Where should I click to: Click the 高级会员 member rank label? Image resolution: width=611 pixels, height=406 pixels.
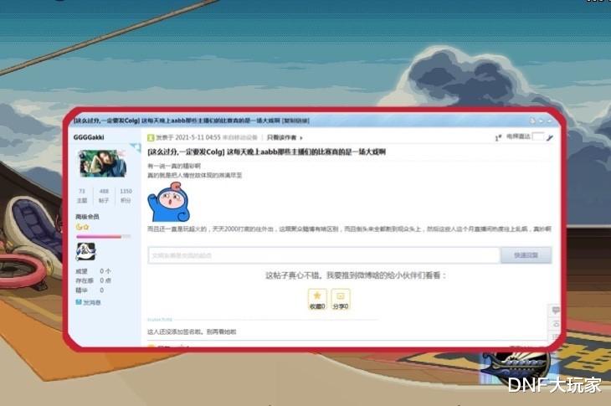(x=87, y=217)
